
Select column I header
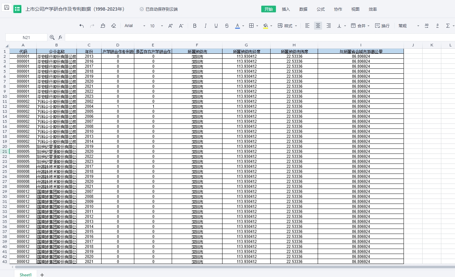361,45
